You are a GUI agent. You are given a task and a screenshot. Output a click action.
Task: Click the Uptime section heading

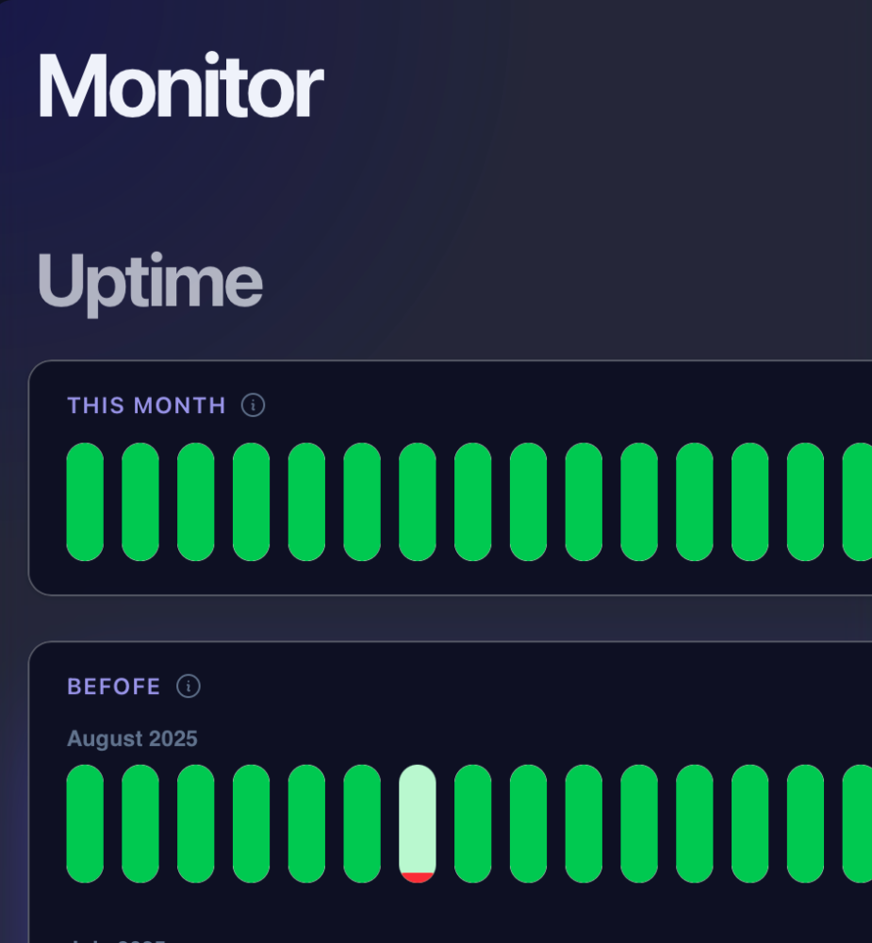(150, 279)
